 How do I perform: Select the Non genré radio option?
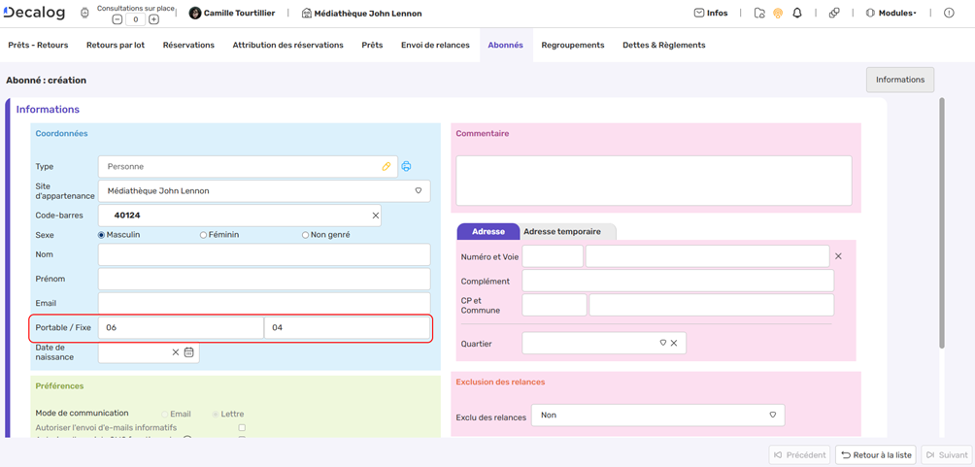305,235
